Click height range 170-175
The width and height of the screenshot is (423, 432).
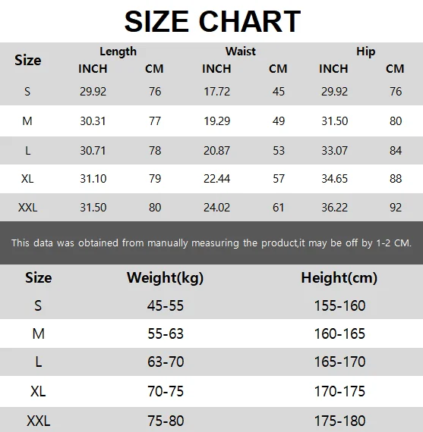[x=339, y=391]
